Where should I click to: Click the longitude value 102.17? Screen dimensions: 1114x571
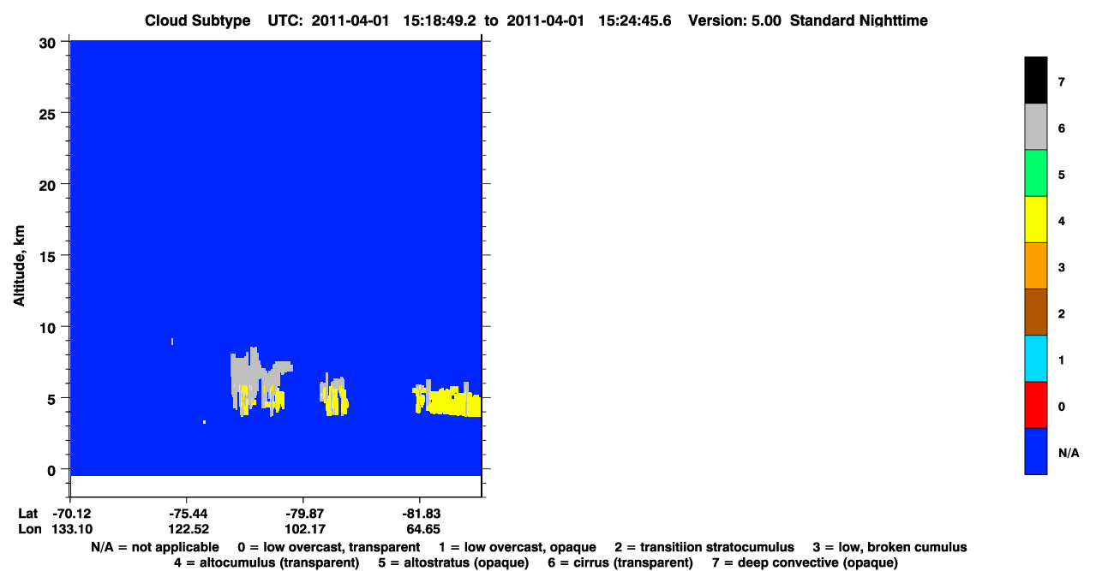click(x=303, y=529)
